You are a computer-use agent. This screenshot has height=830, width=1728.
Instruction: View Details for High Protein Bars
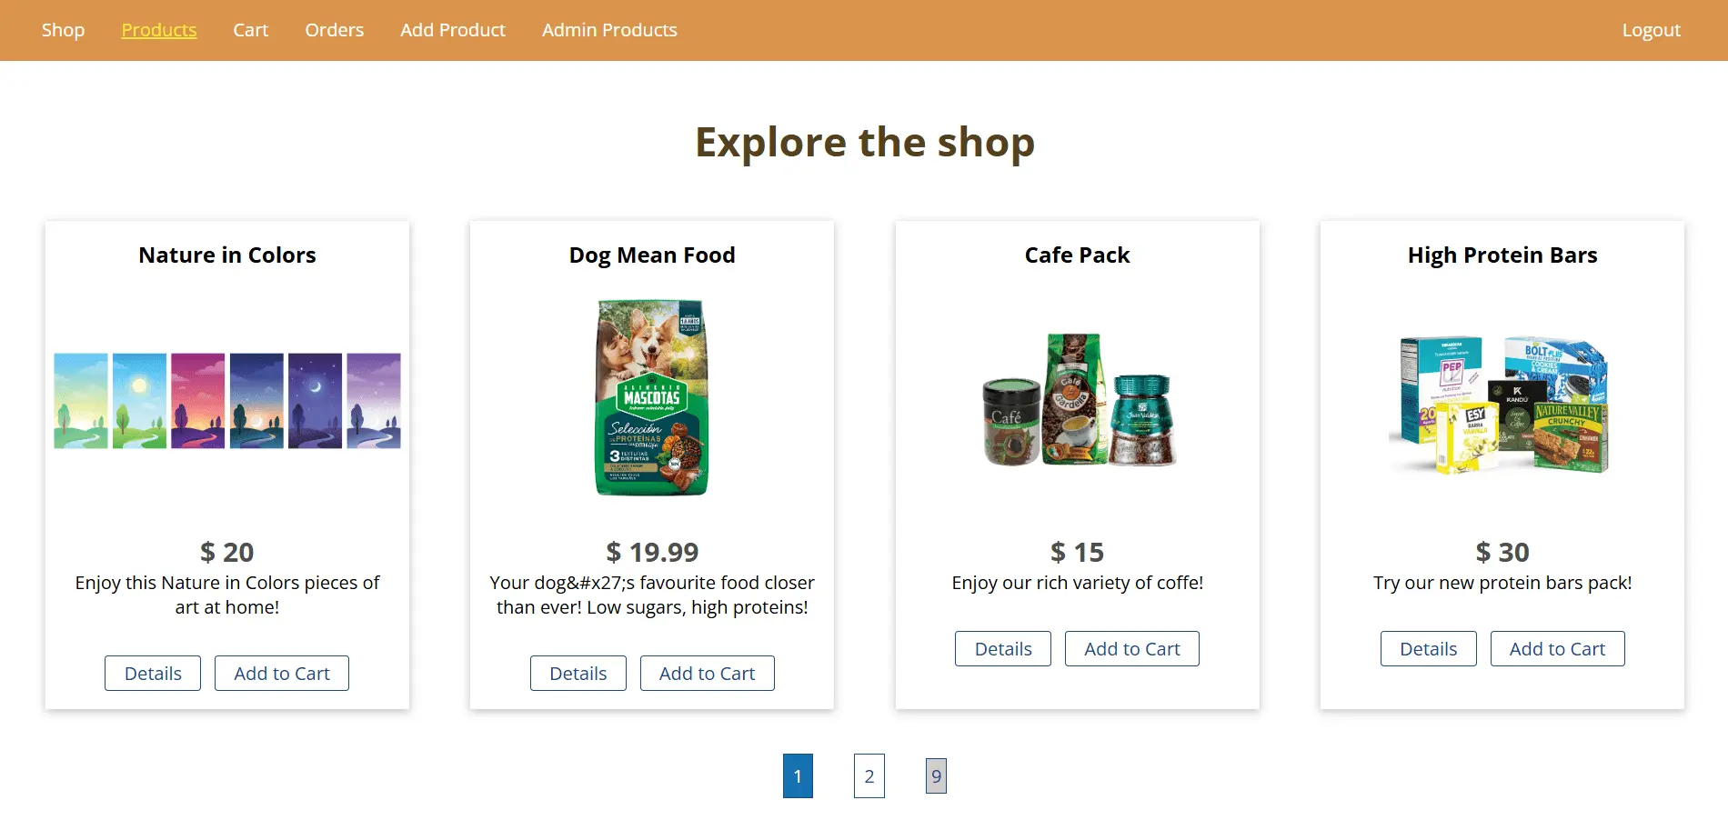1429,649
